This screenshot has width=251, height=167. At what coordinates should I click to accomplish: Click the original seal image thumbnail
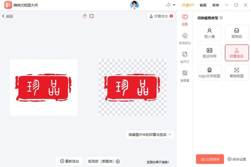[x=43, y=87]
